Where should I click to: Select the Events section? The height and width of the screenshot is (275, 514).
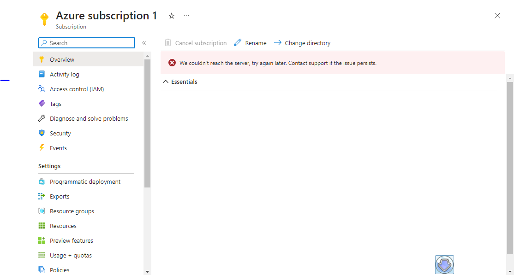[57, 147]
